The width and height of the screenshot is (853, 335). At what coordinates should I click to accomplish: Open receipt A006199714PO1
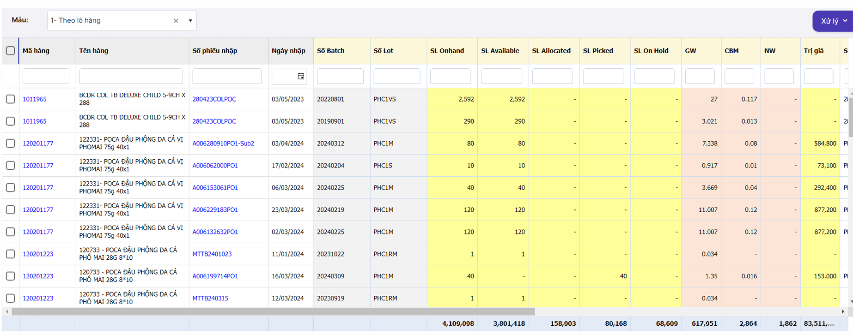(x=215, y=276)
